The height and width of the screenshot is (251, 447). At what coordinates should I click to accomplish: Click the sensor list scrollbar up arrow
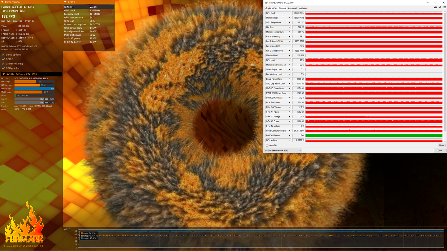[445, 12]
